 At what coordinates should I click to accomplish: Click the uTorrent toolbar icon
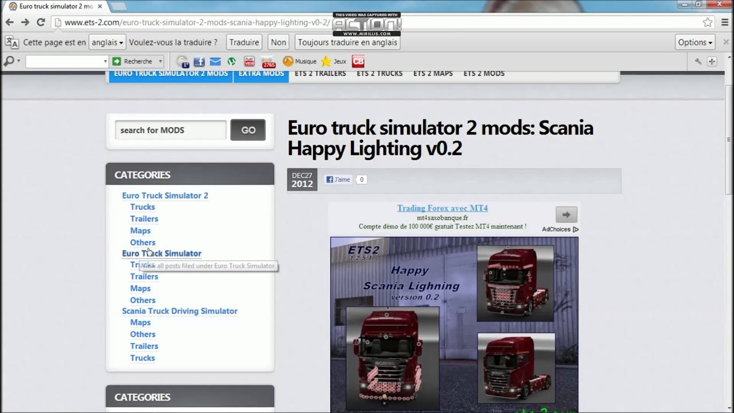232,61
